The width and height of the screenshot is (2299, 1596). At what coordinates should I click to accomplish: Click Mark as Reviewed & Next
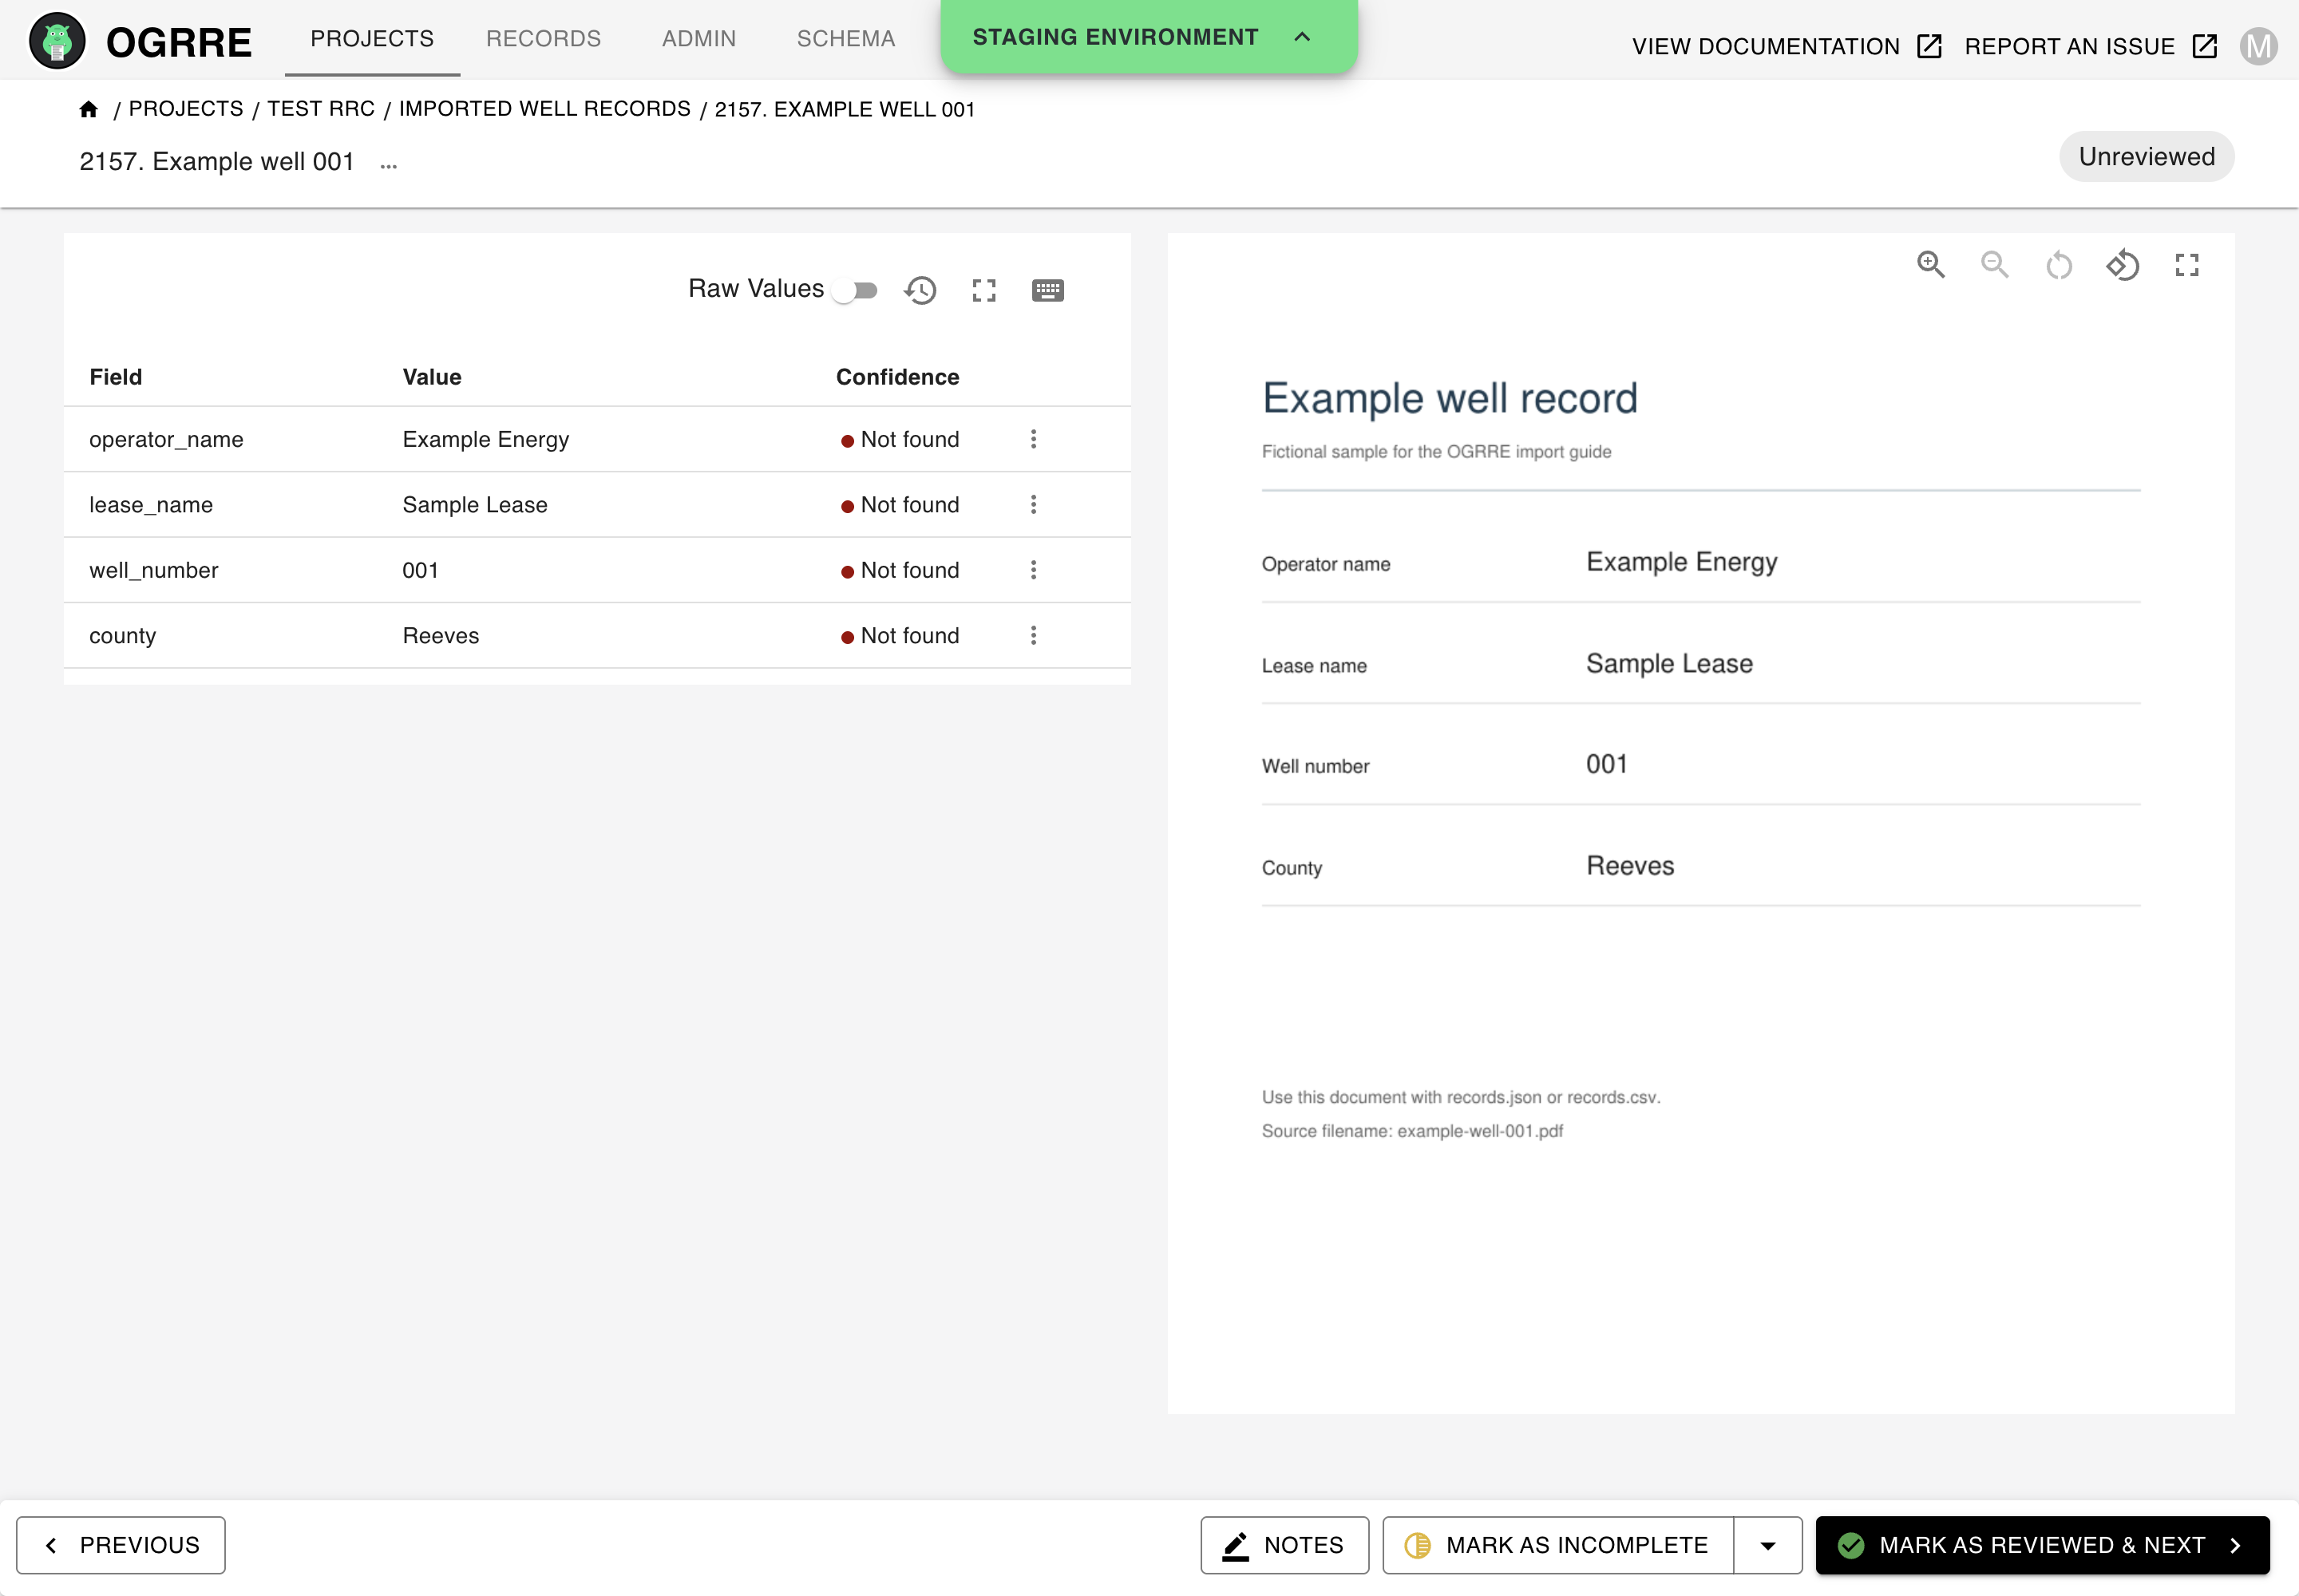2042,1545
